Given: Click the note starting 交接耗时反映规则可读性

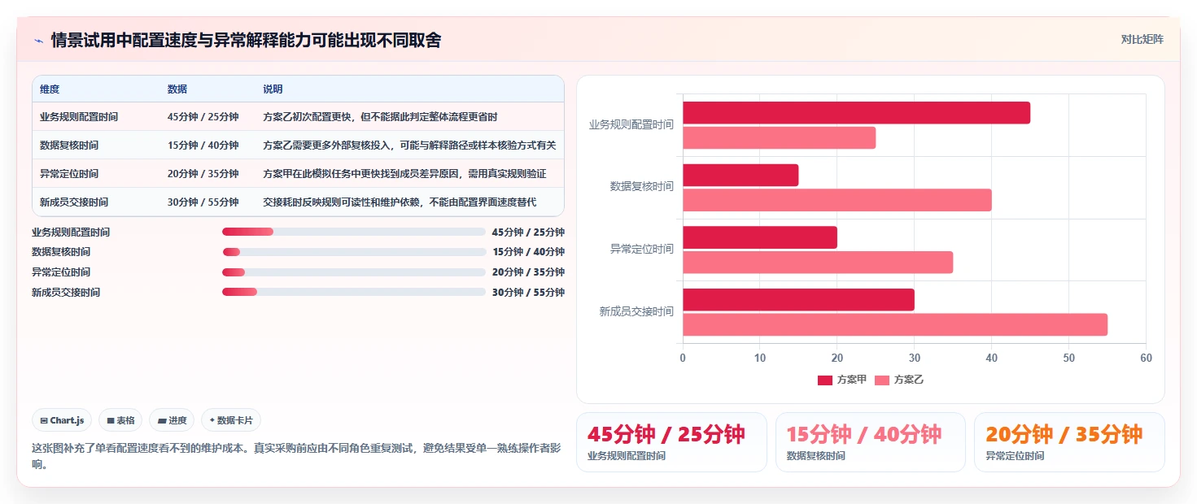Looking at the screenshot, I should coord(400,202).
